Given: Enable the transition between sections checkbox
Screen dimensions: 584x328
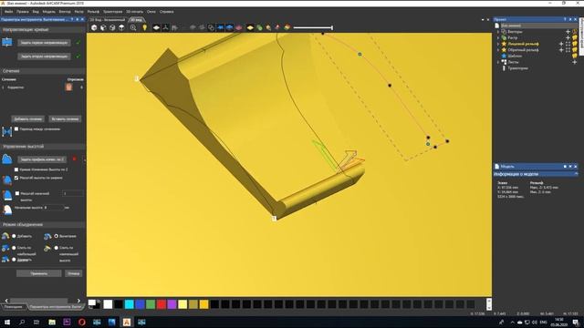Looking at the screenshot, I should click(16, 129).
